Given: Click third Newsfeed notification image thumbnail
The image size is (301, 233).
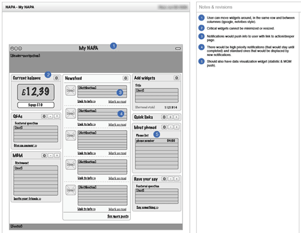Looking at the screenshot, I should (70, 135).
